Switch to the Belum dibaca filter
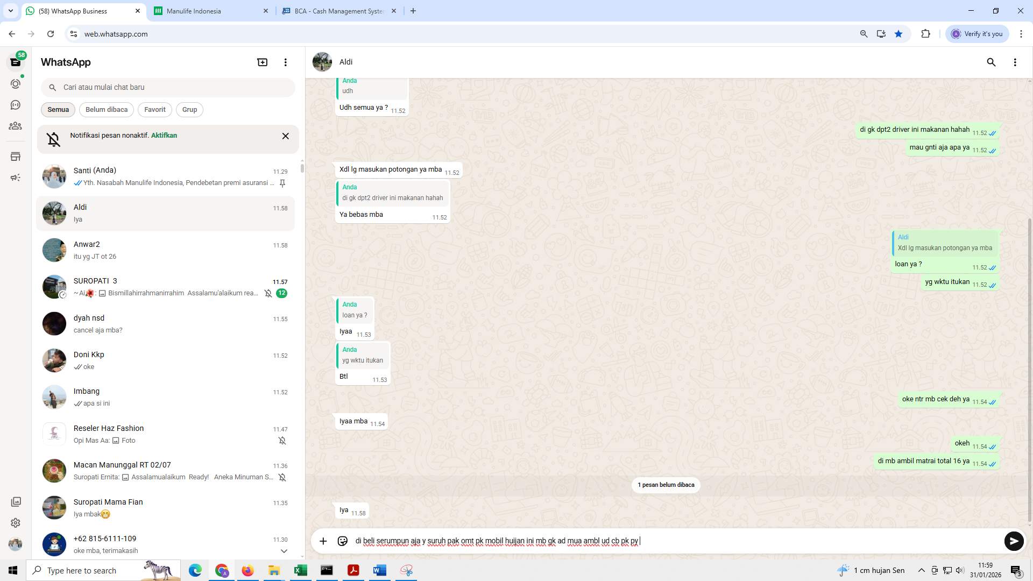This screenshot has width=1033, height=581. pos(106,110)
